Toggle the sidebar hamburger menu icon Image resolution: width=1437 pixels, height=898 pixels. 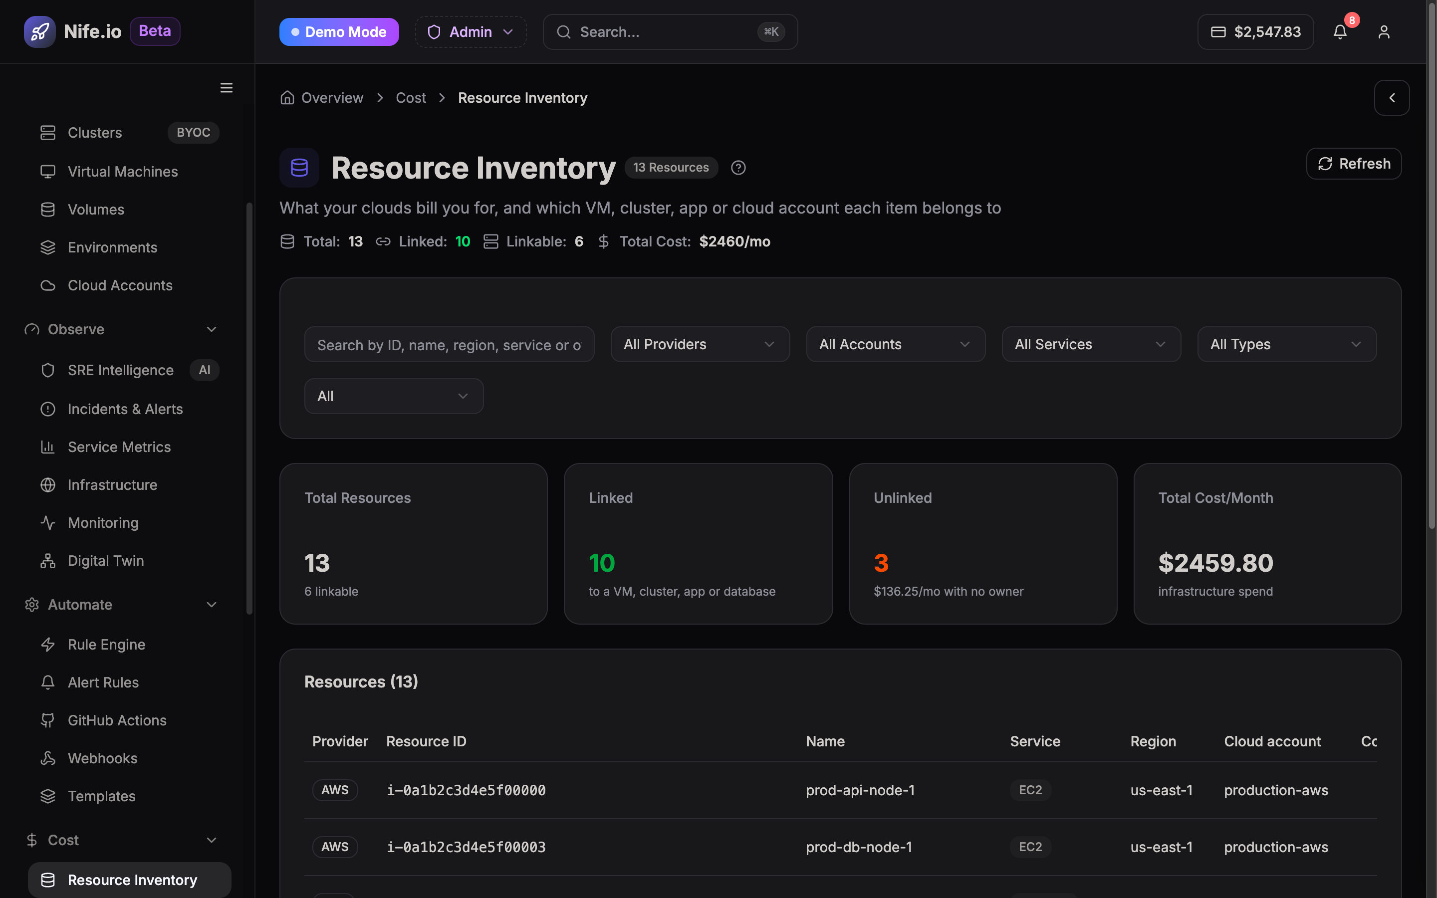[226, 88]
